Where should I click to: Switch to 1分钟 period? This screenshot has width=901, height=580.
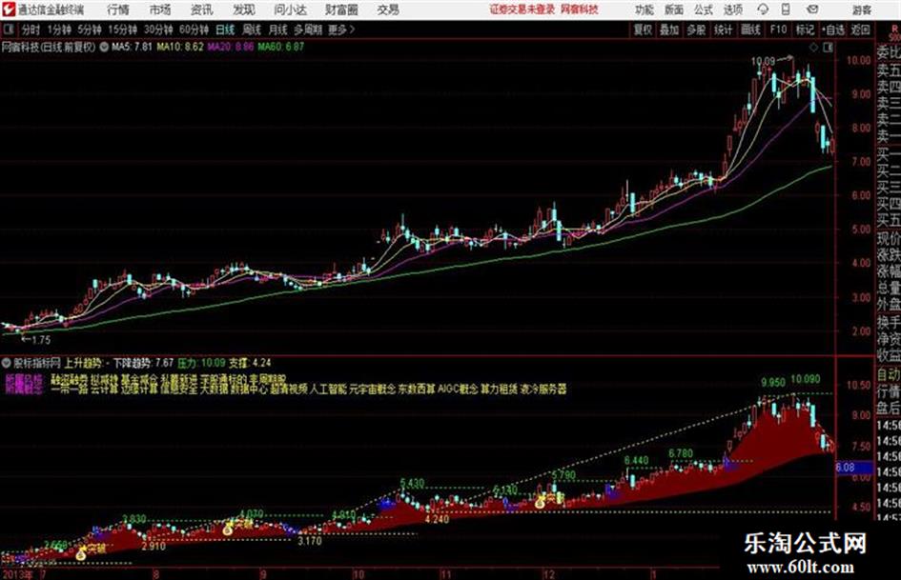point(59,30)
